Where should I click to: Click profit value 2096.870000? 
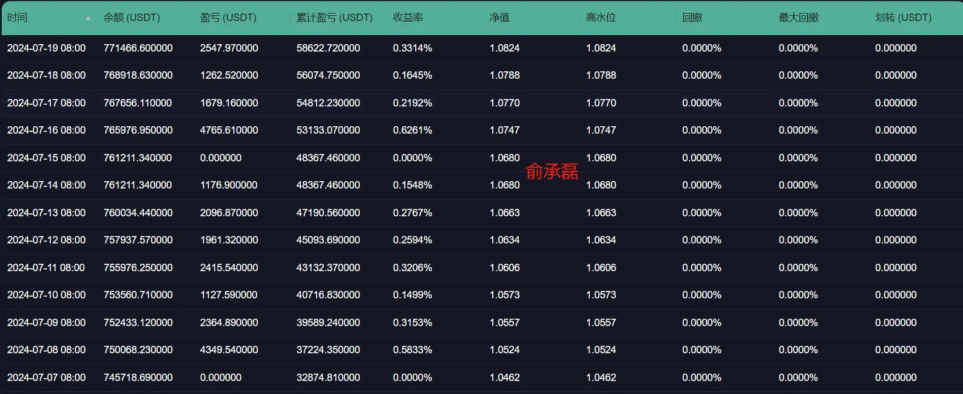tap(229, 213)
